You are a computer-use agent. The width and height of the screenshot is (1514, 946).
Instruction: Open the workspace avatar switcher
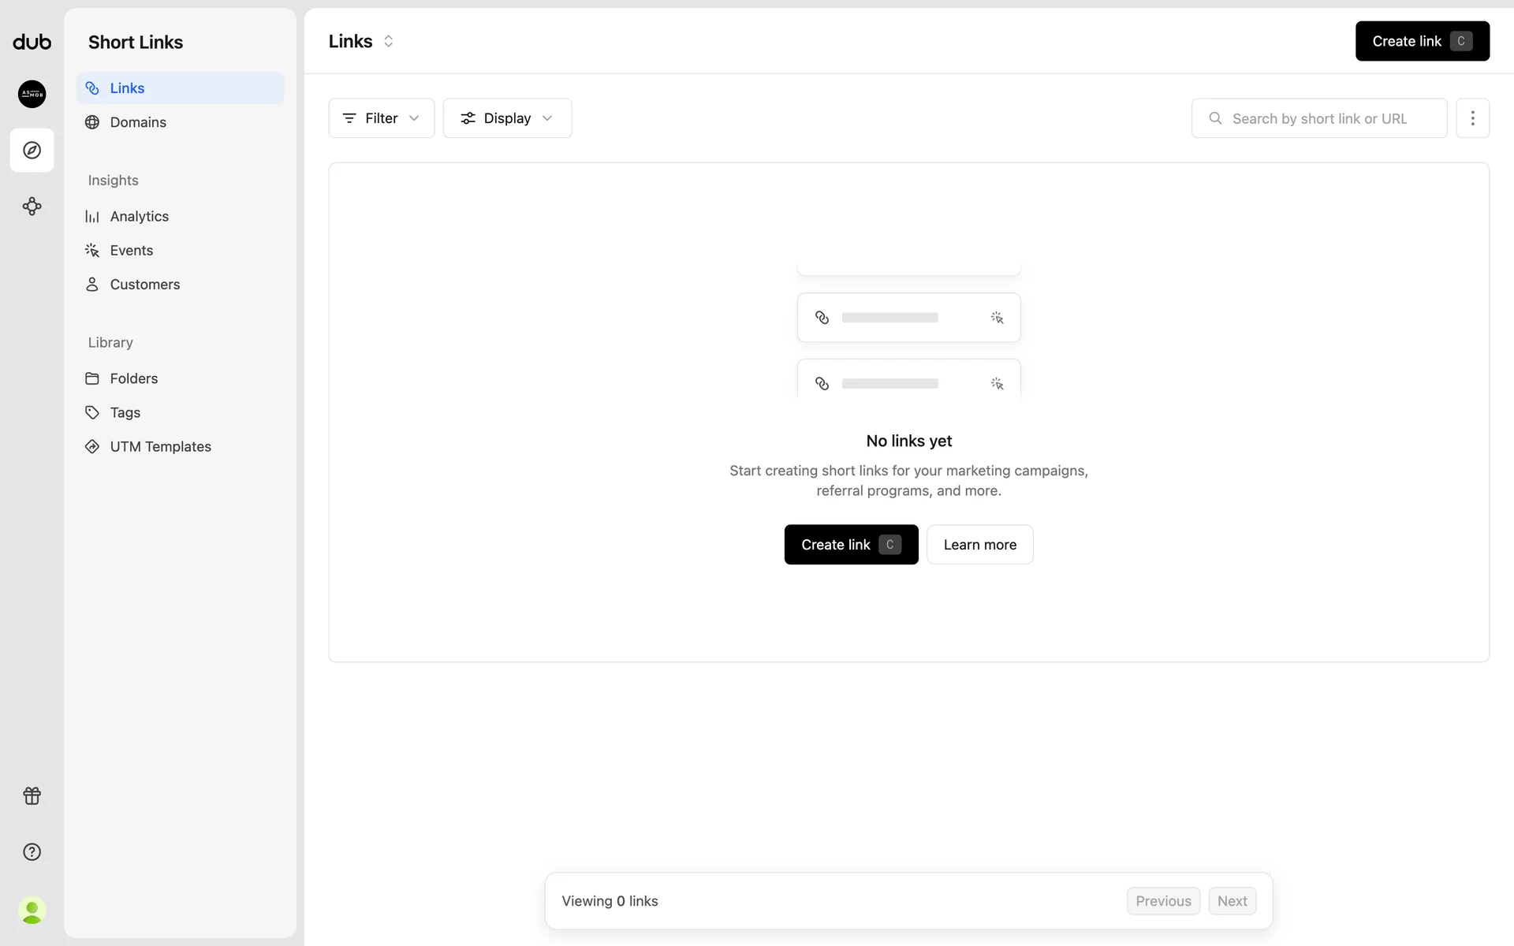pyautogui.click(x=32, y=94)
